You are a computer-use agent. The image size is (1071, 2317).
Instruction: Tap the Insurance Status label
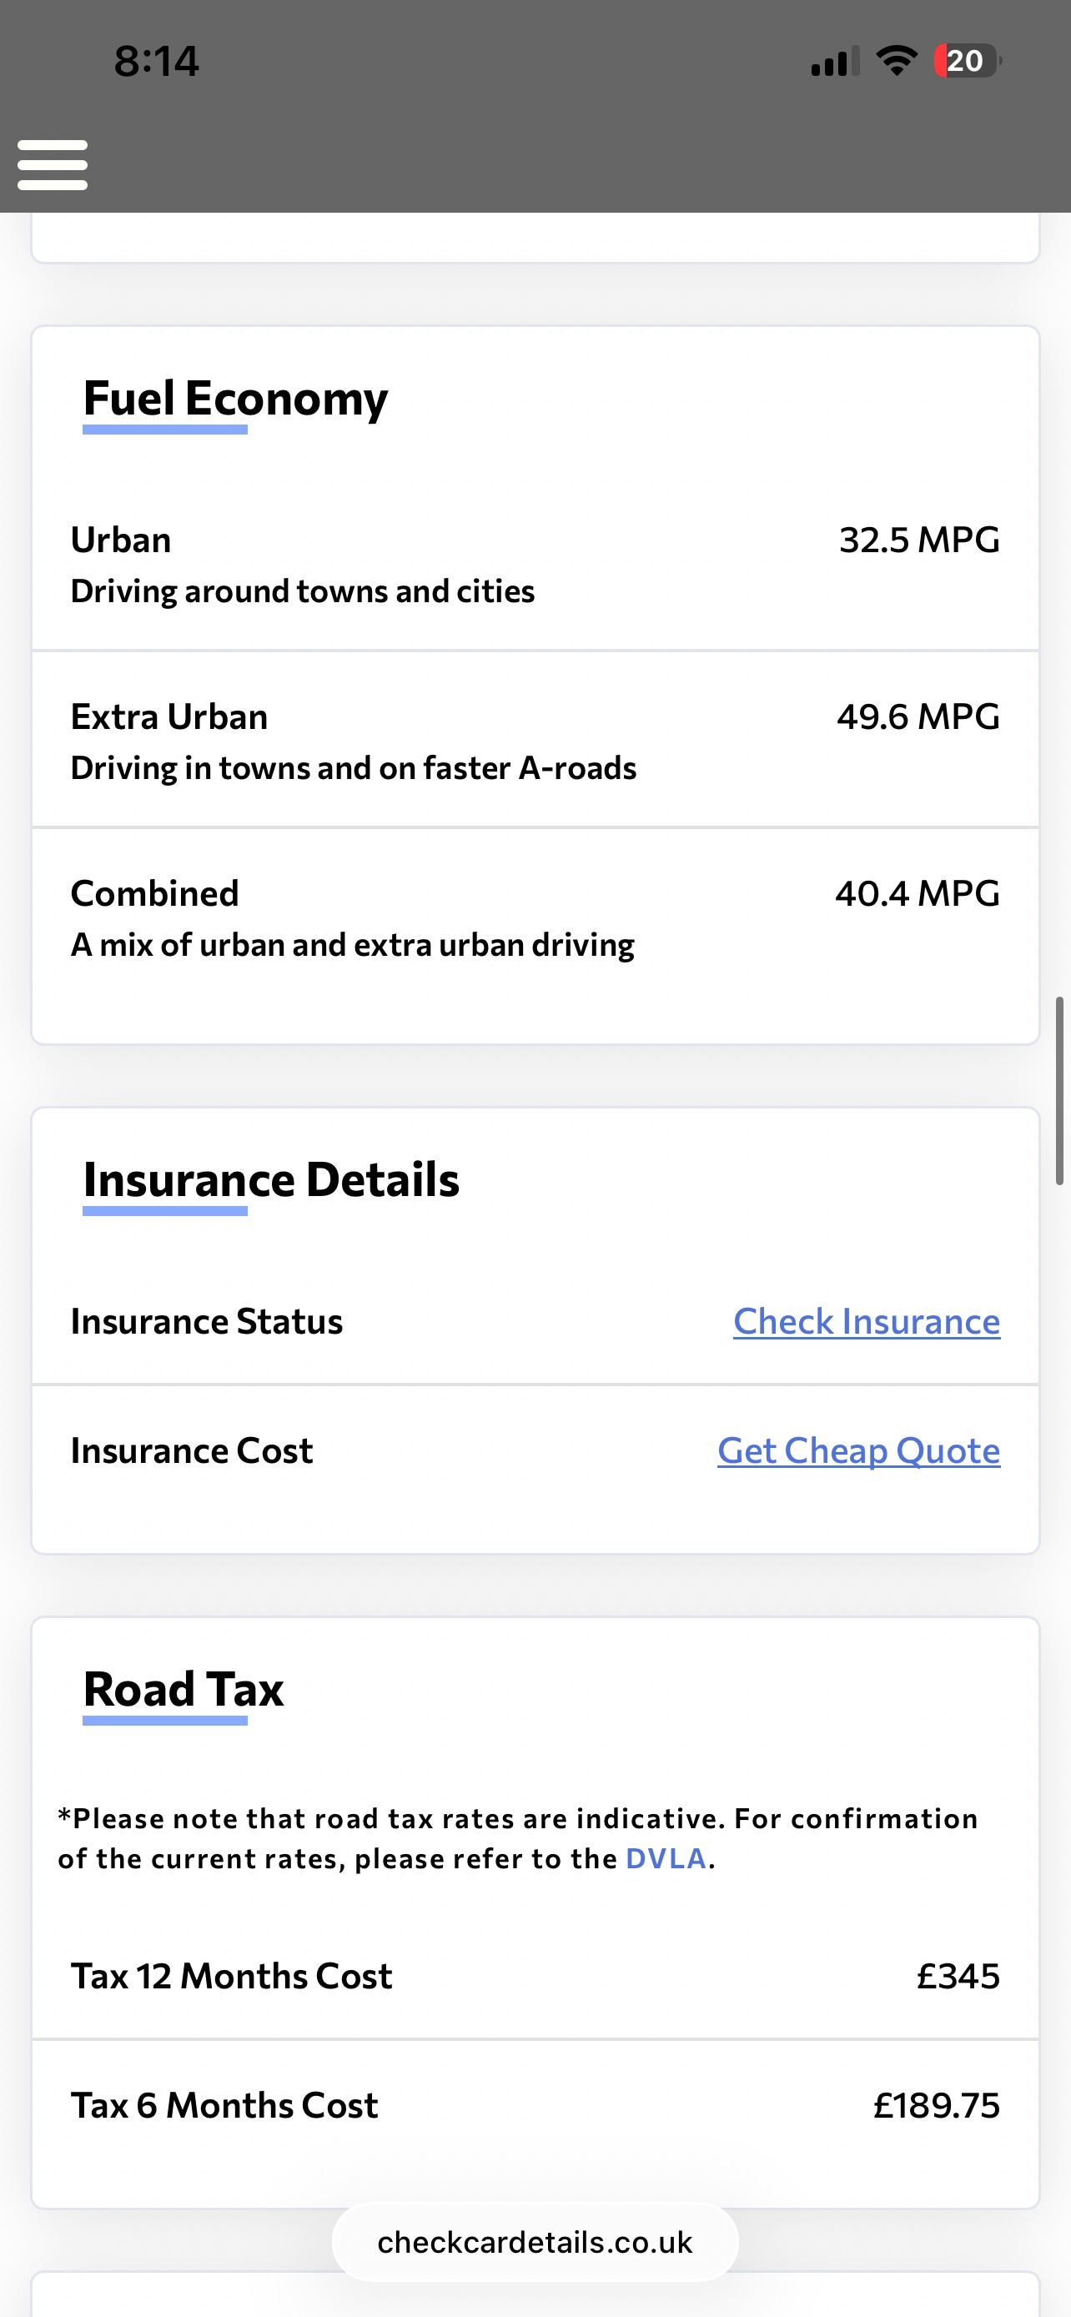coord(207,1321)
